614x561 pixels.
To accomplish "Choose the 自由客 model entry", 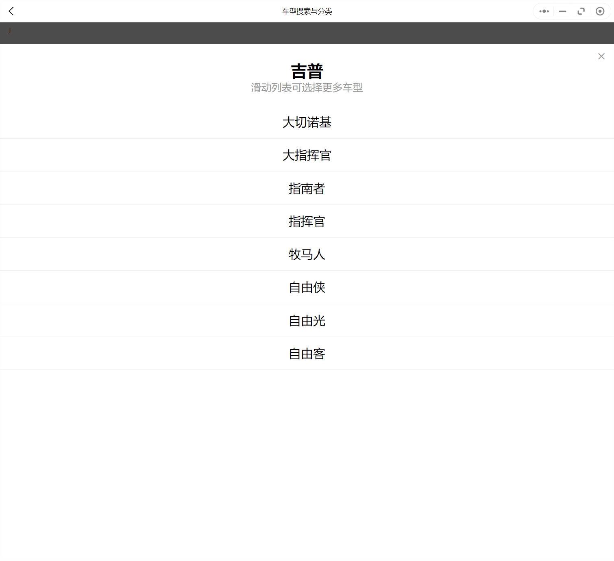I will [x=307, y=354].
